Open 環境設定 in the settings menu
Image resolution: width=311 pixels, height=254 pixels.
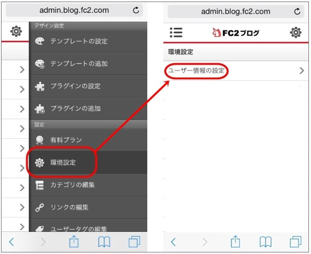click(x=62, y=162)
